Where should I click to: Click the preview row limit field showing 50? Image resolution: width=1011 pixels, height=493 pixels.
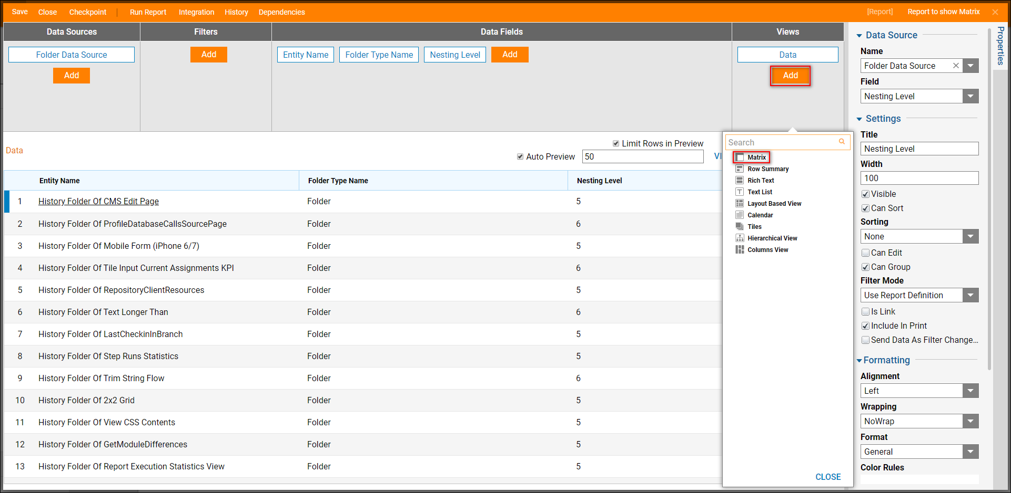(x=643, y=156)
